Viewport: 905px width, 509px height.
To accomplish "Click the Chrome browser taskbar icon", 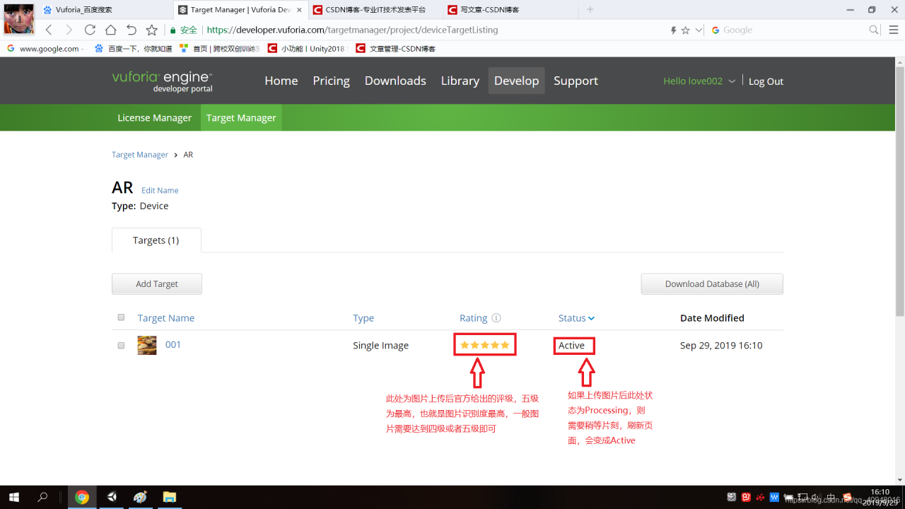I will pyautogui.click(x=82, y=497).
